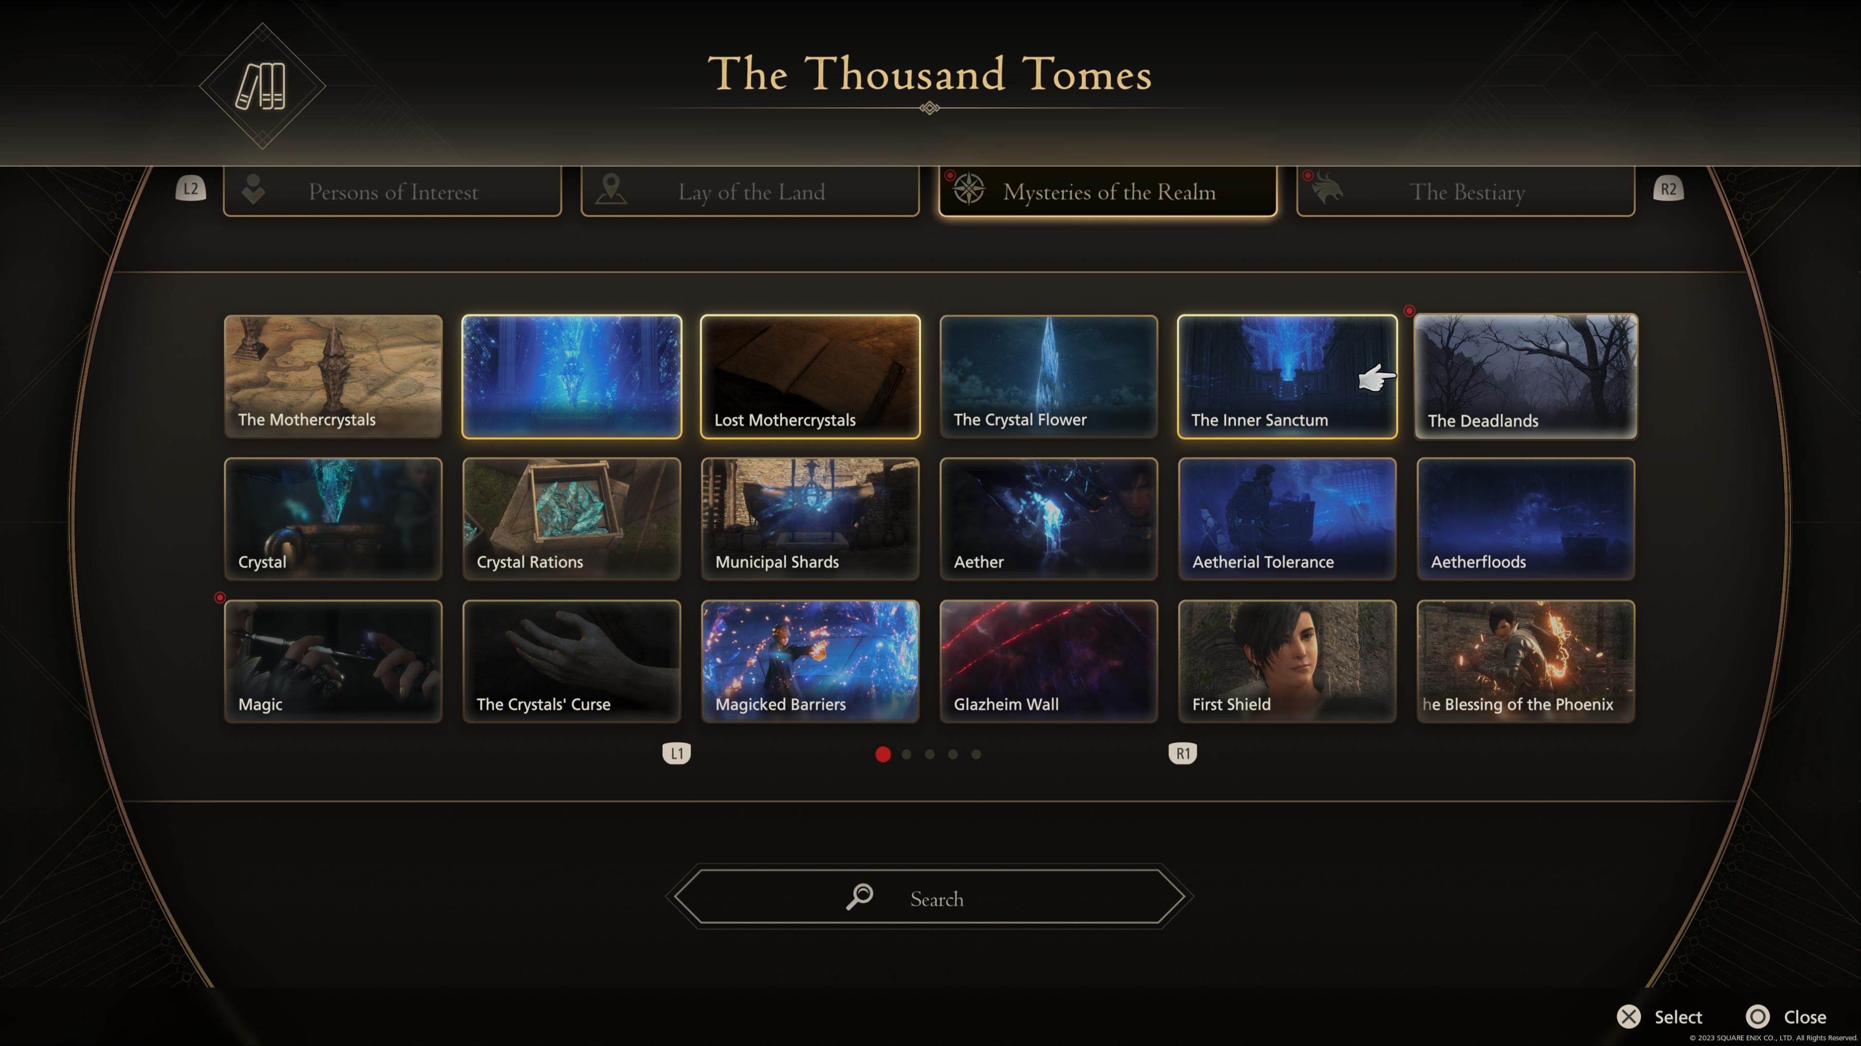Click the Thousand Tomes books icon
Viewport: 1861px width, 1046px height.
pos(262,87)
